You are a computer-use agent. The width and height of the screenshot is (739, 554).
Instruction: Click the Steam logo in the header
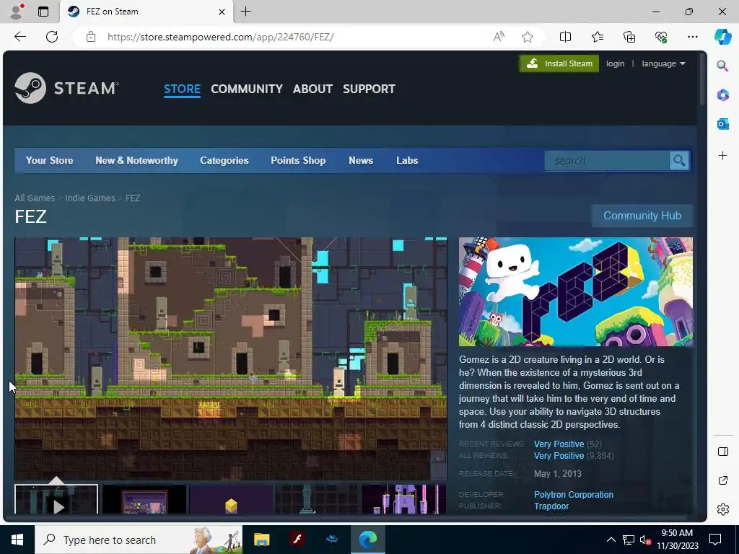point(66,88)
